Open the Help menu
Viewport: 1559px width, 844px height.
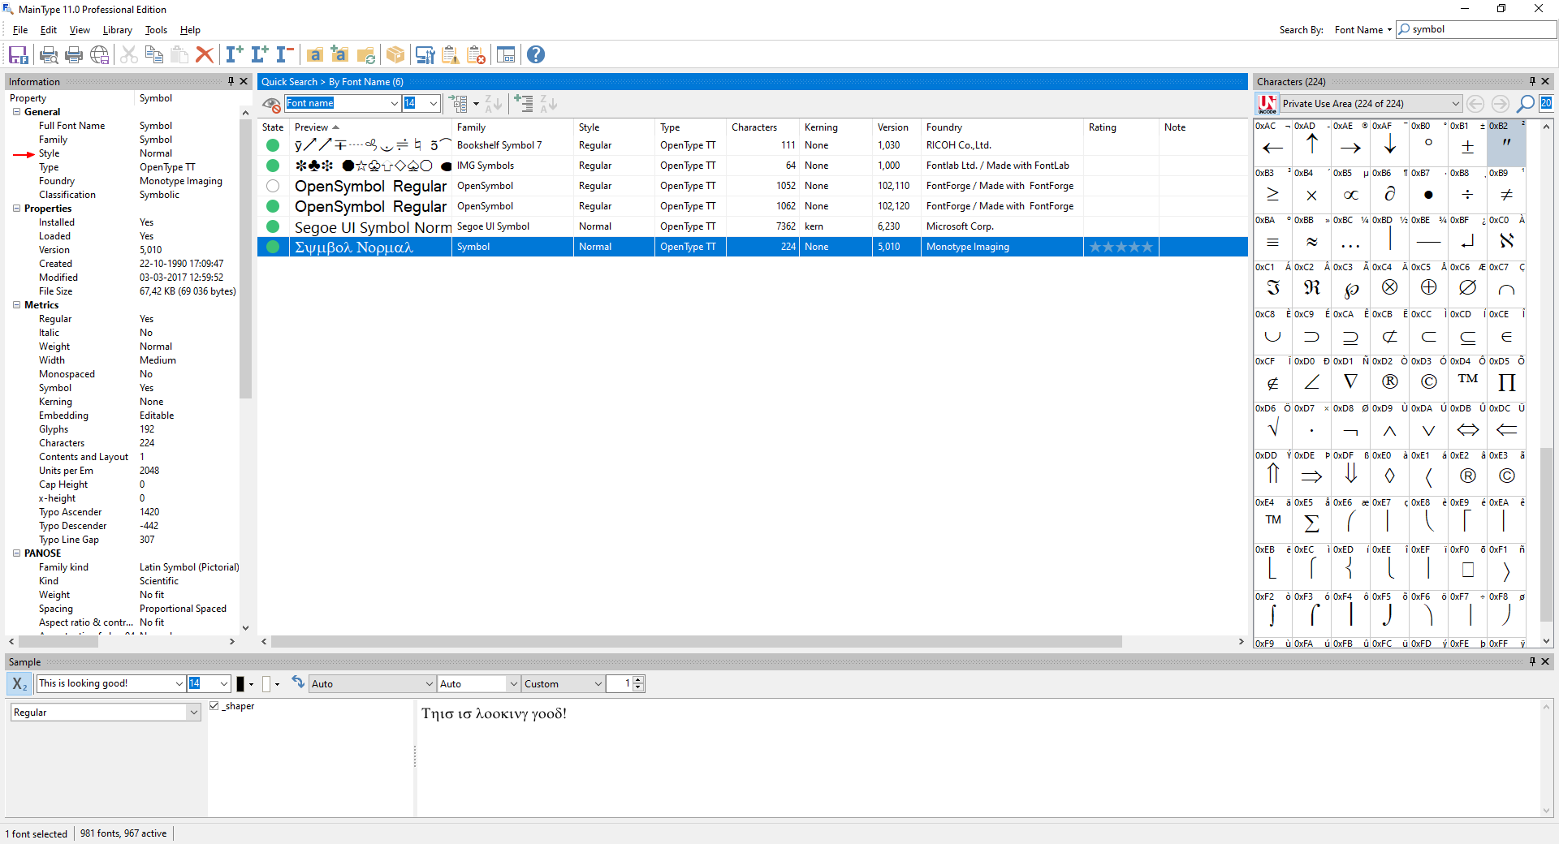coord(190,30)
